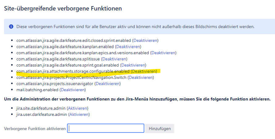This screenshot has width=275, height=139.
Task: Activate jira.user.darkfeature.admin
Action: pos(79,115)
